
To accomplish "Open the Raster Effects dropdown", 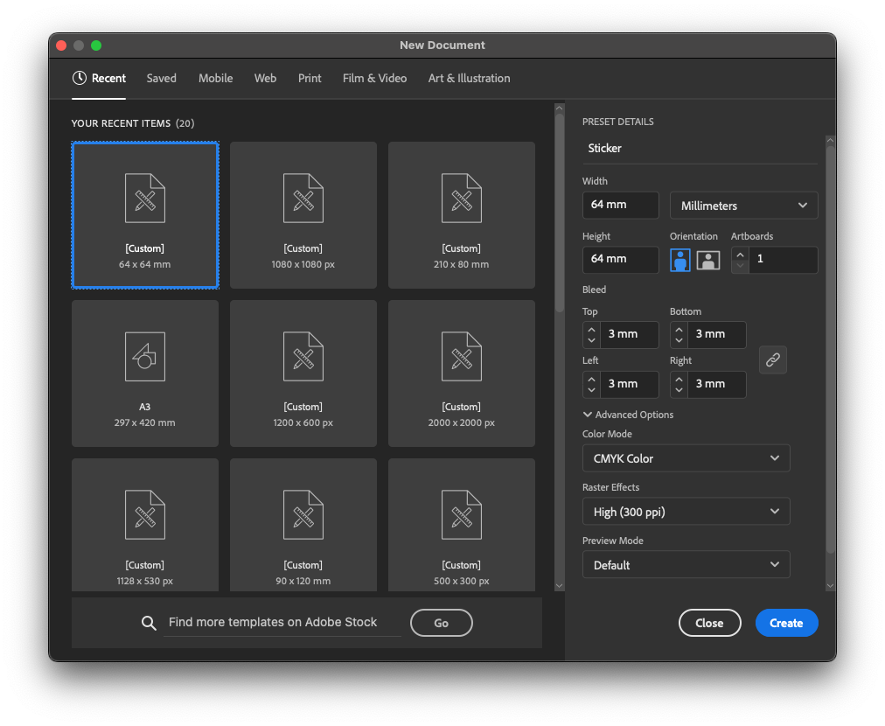I will (686, 511).
